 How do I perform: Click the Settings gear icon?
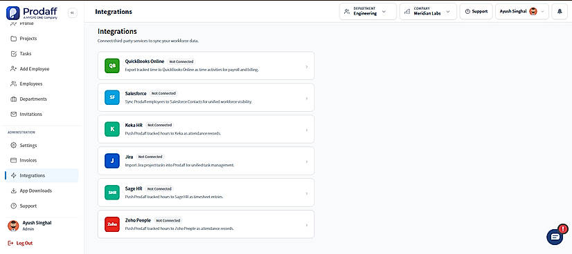(x=13, y=146)
